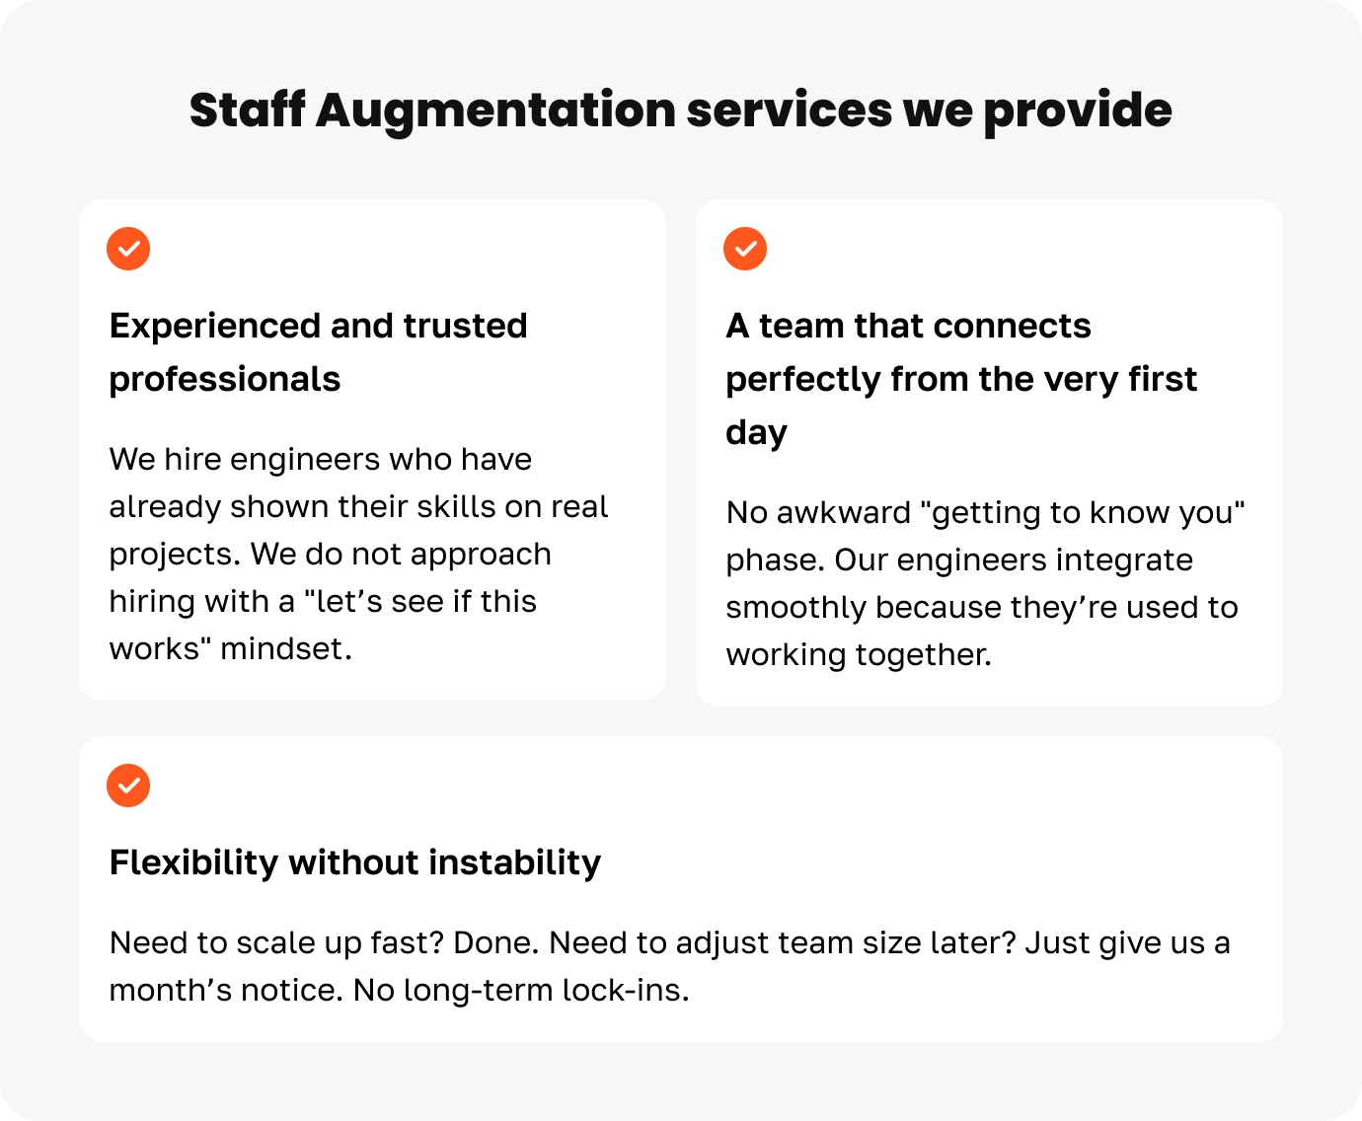This screenshot has width=1362, height=1121.
Task: Click the text month's notice
Action: (x=226, y=990)
